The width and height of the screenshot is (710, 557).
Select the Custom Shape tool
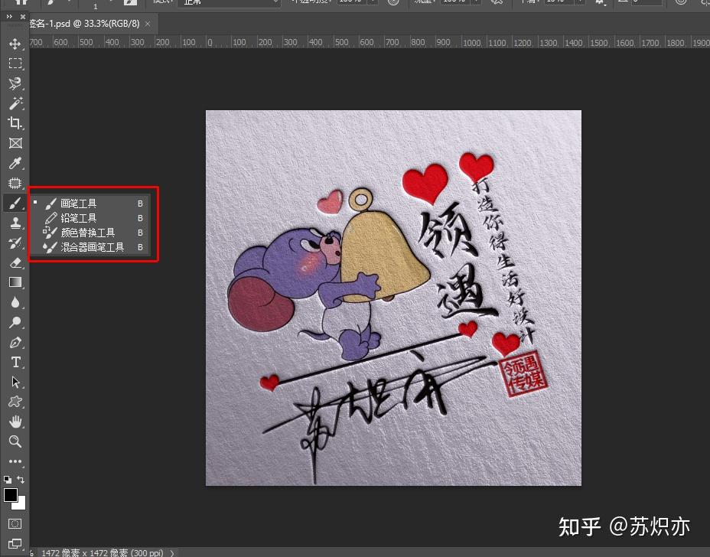point(15,402)
